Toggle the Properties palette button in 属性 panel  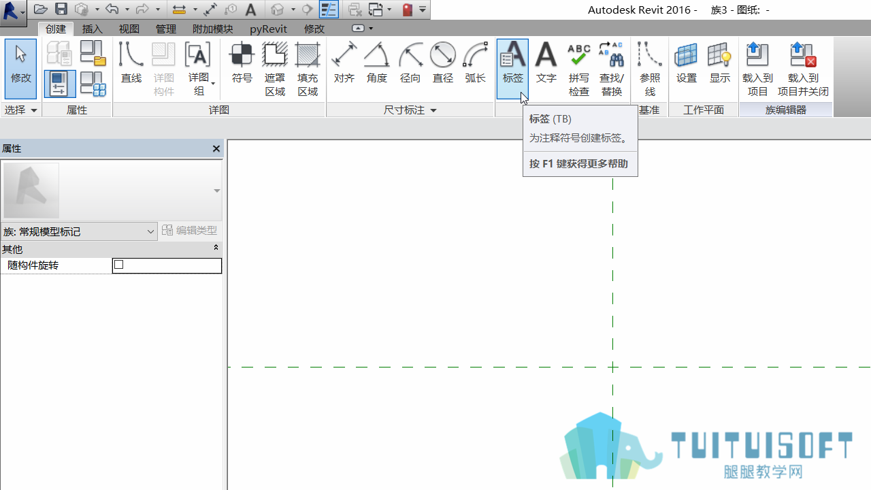point(60,84)
